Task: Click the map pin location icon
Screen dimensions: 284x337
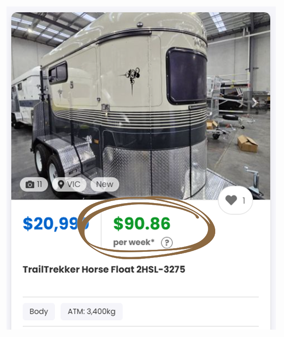Action: click(x=61, y=184)
